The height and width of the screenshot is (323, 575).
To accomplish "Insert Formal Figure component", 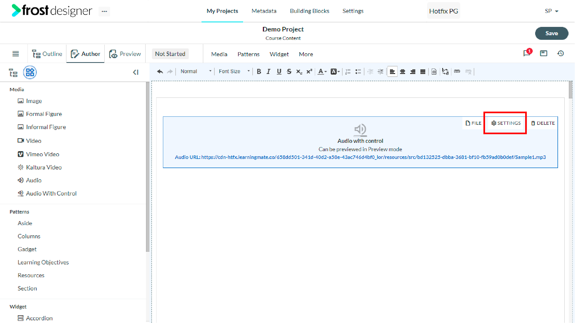I will [40, 114].
